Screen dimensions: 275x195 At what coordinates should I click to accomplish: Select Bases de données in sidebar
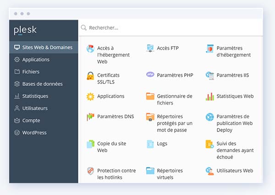pyautogui.click(x=42, y=84)
